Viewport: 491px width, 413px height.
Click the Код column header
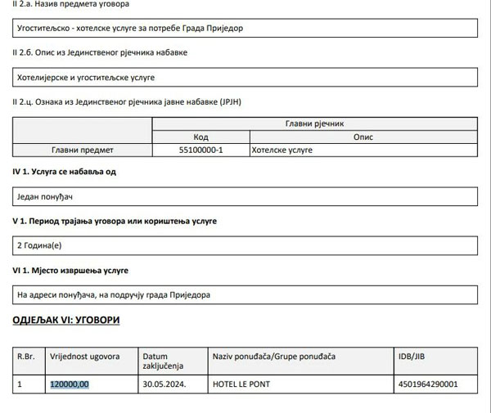pyautogui.click(x=200, y=137)
